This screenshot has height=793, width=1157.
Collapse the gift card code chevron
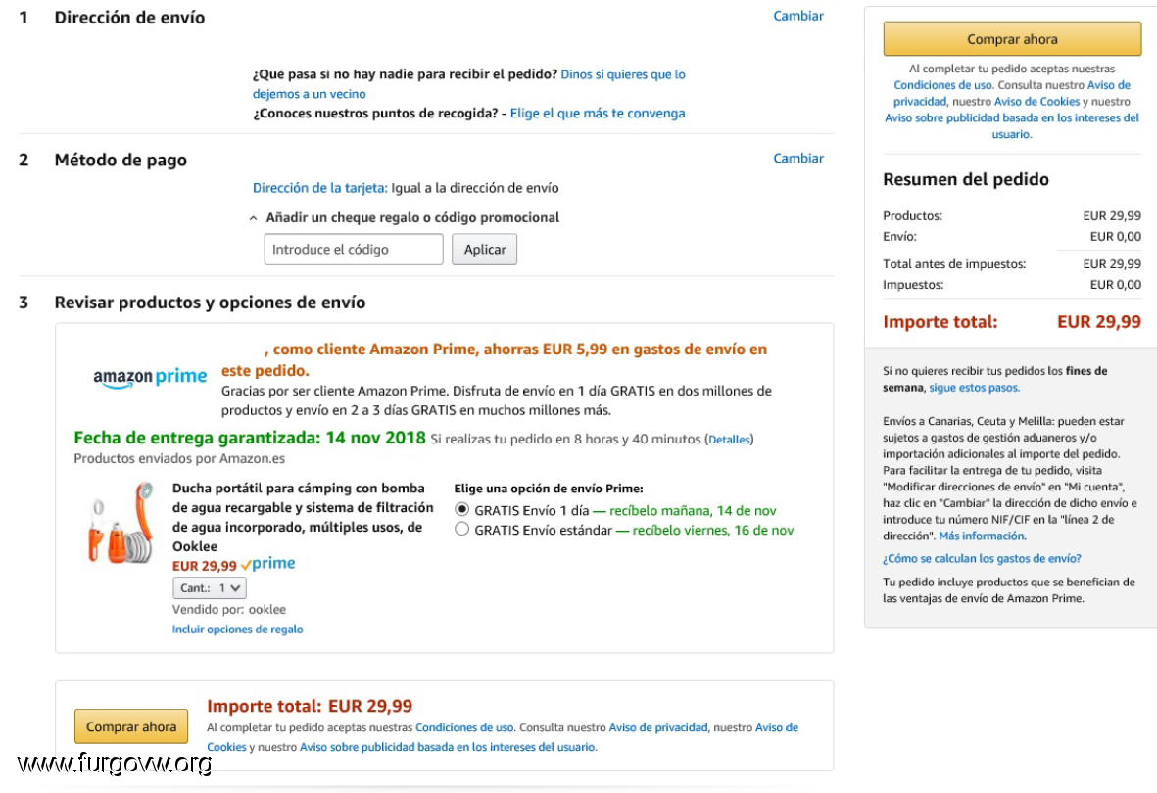pyautogui.click(x=253, y=218)
